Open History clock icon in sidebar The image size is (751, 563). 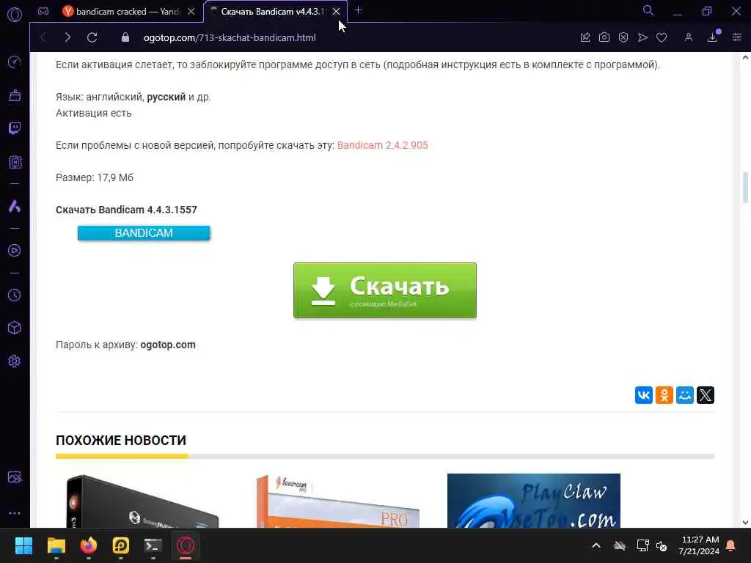(x=15, y=295)
